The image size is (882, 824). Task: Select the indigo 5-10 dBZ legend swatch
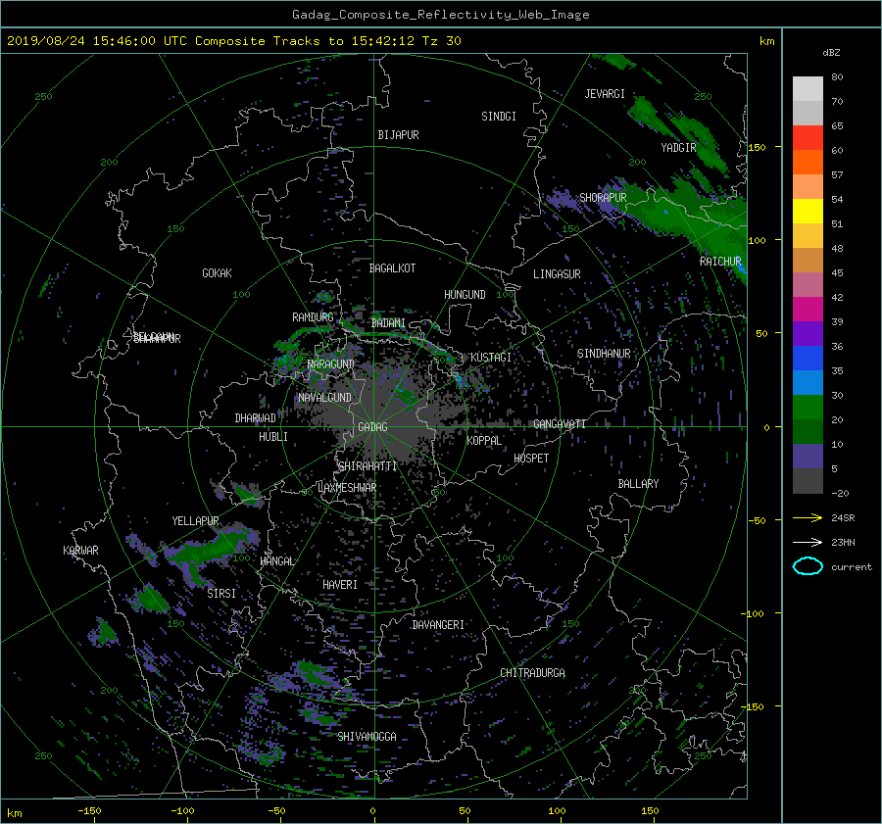click(x=808, y=457)
